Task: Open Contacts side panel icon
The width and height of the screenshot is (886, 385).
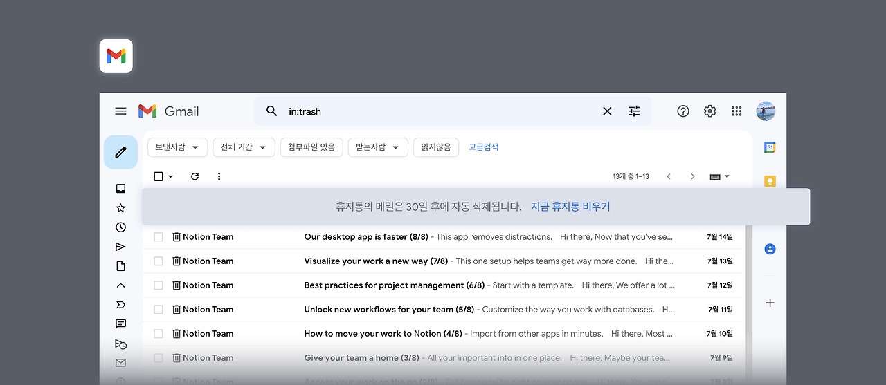Action: click(770, 249)
